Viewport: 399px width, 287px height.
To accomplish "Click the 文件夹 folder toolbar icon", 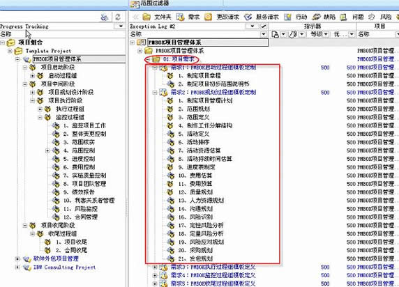I will click(x=146, y=17).
